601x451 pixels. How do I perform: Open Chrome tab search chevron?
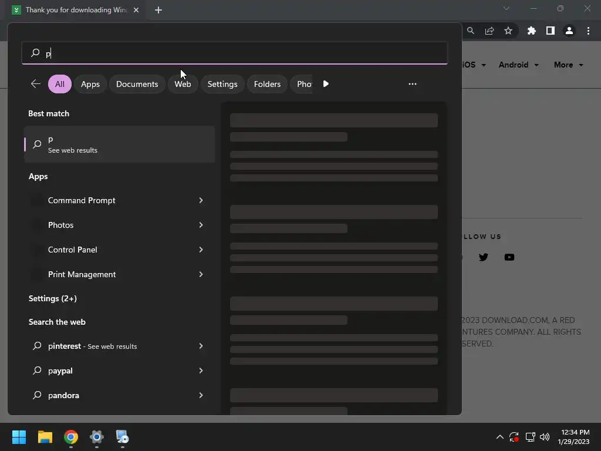coord(507,8)
